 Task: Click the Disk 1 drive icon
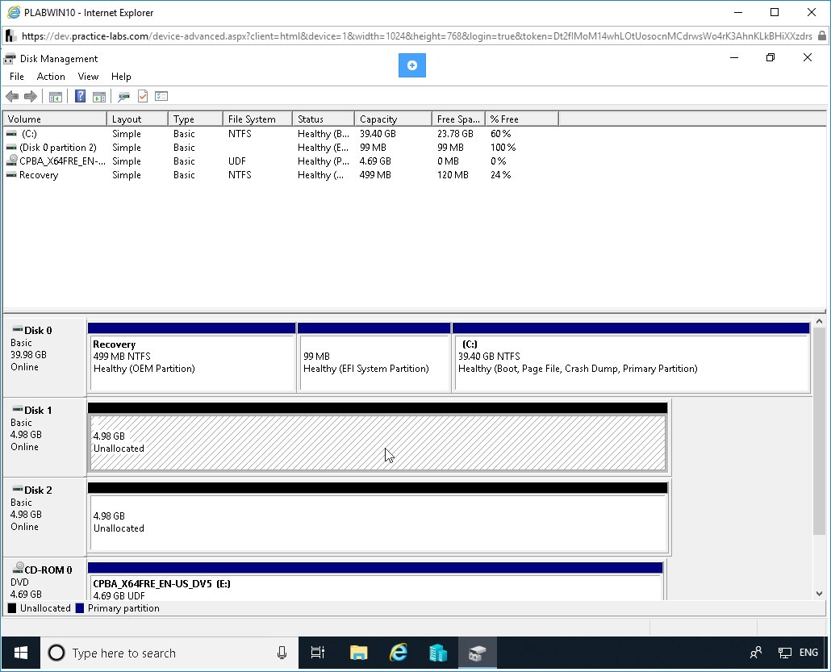pos(18,410)
